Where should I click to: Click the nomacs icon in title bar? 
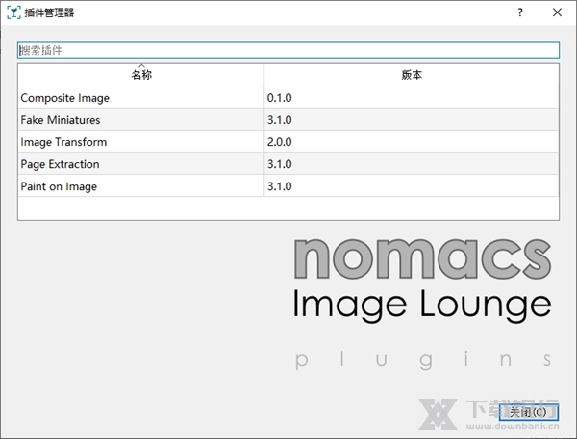tap(13, 12)
